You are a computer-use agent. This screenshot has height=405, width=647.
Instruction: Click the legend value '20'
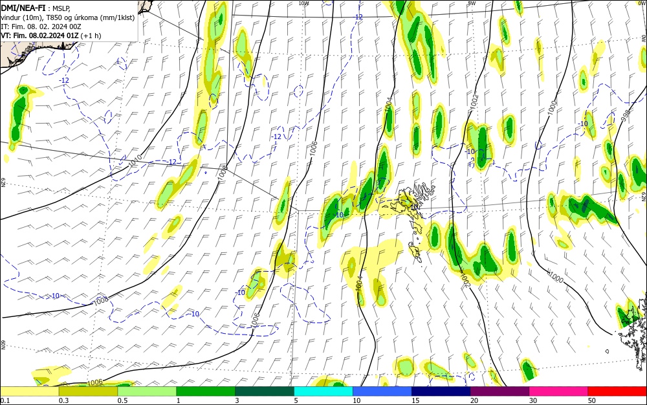[474, 401]
